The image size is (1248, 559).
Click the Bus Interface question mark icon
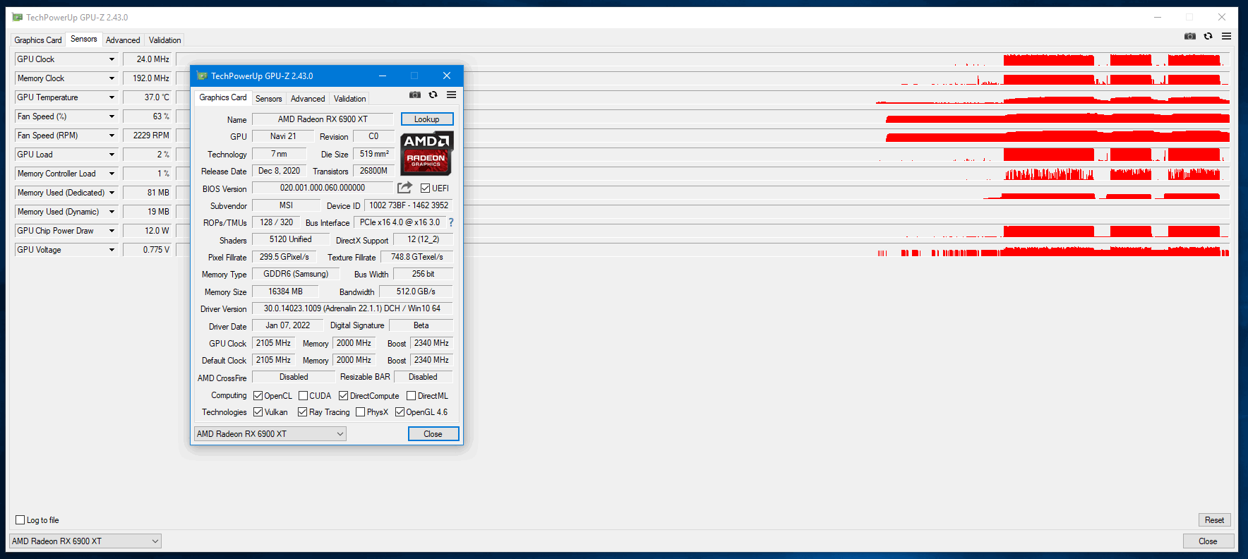point(451,222)
